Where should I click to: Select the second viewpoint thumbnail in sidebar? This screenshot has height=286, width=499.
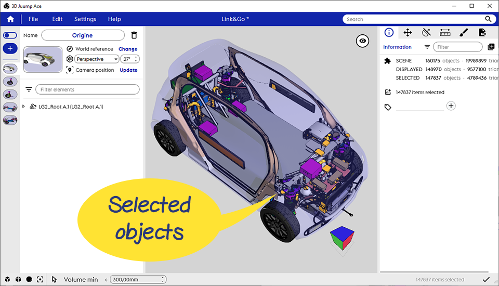pyautogui.click(x=10, y=82)
